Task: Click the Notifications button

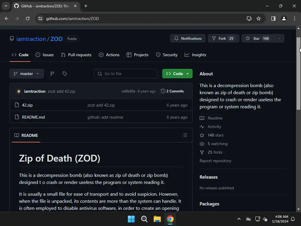Action: click(188, 39)
